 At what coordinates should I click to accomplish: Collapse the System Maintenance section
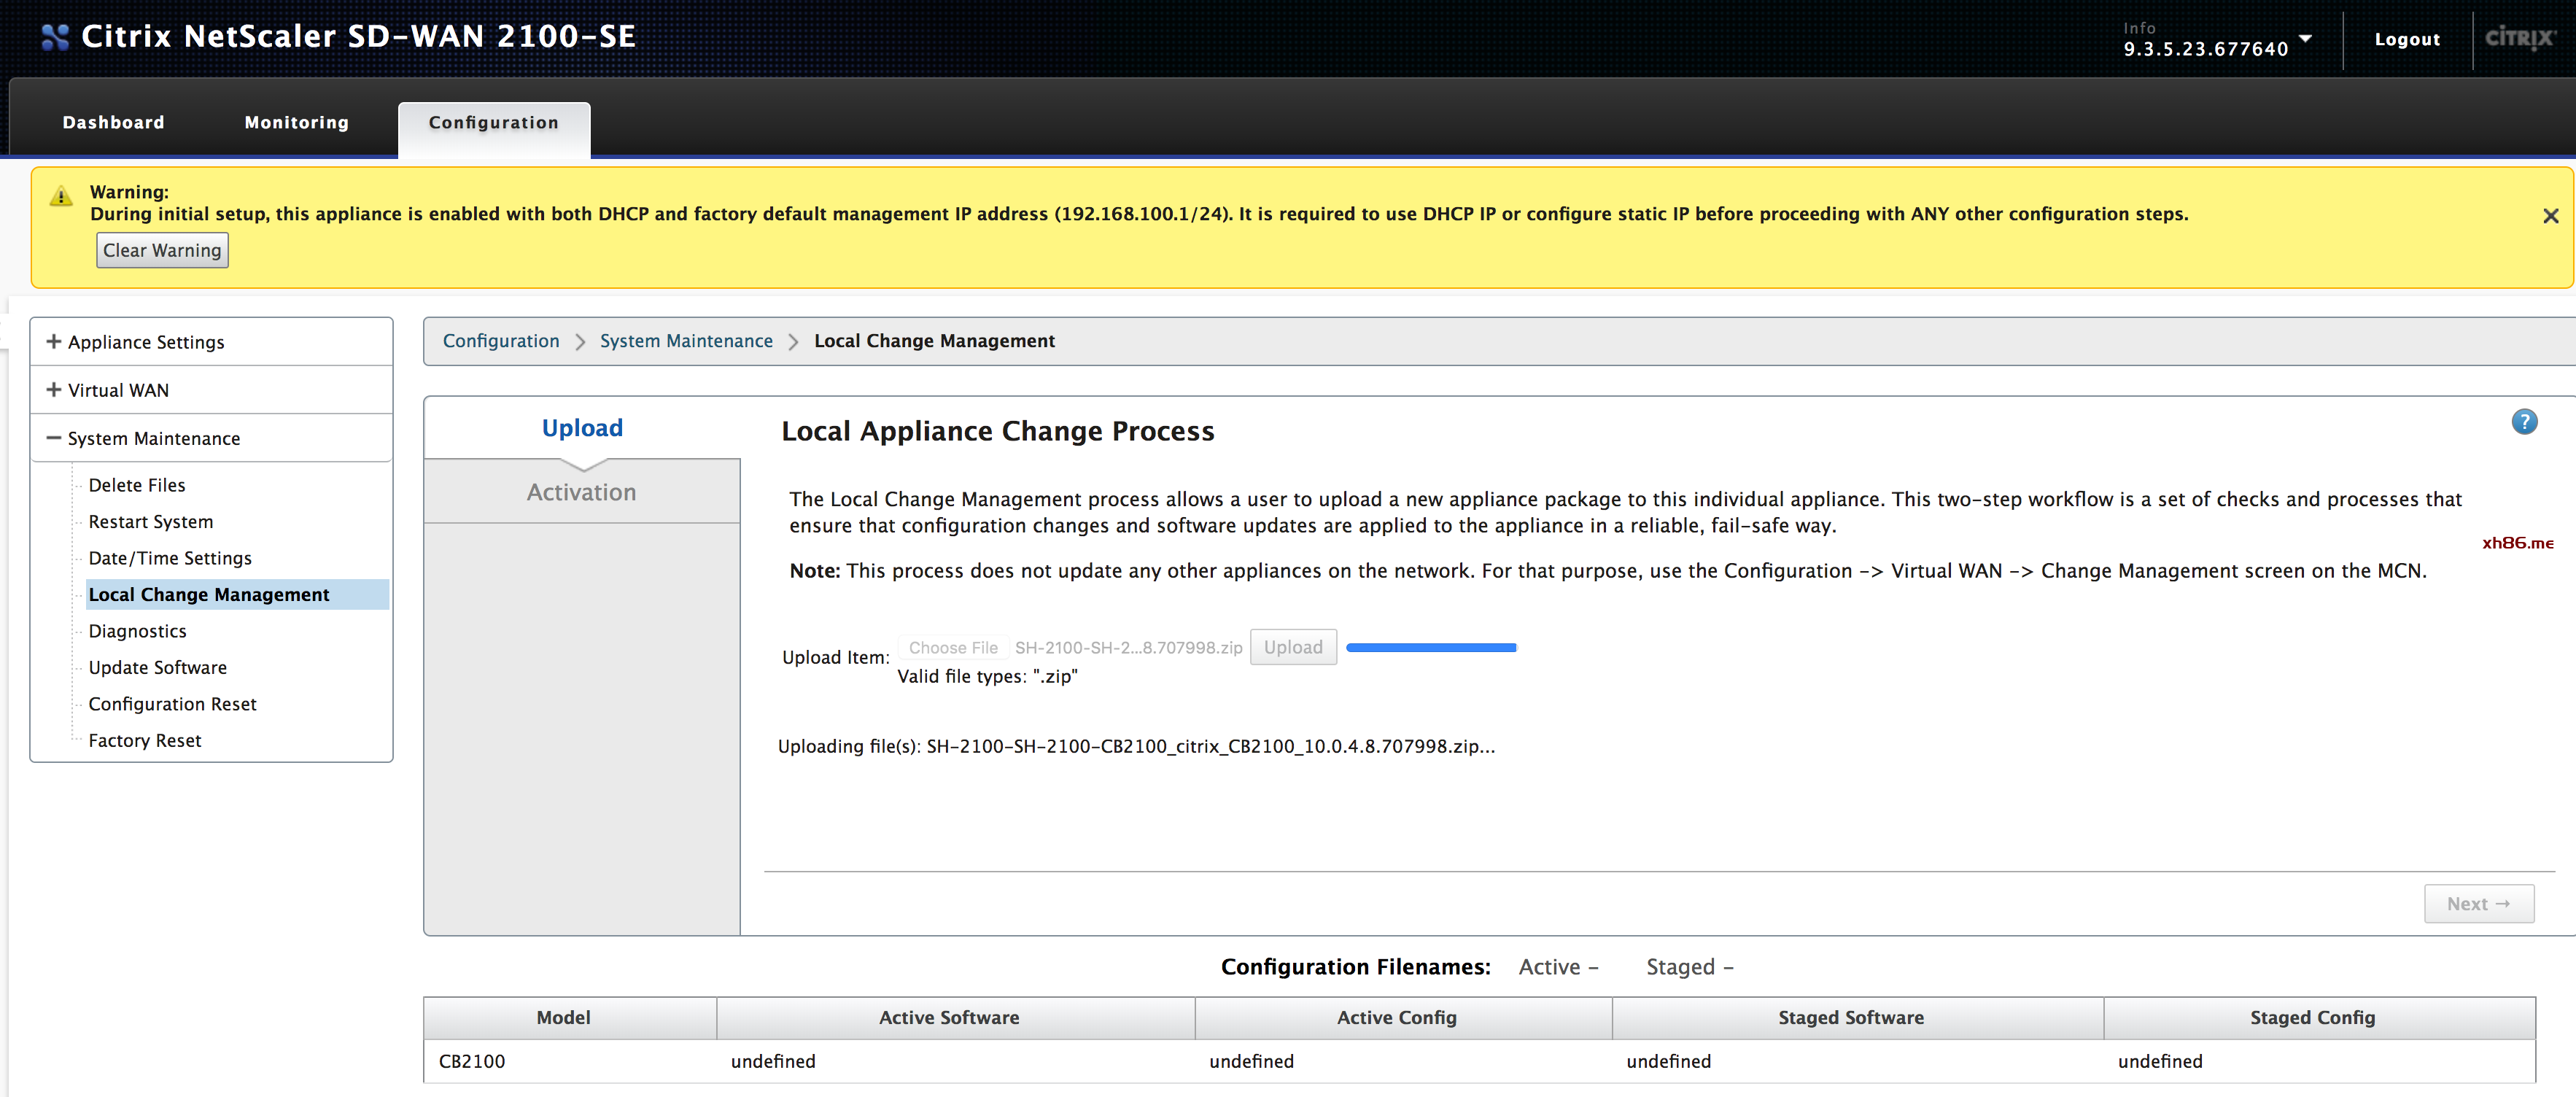(211, 438)
